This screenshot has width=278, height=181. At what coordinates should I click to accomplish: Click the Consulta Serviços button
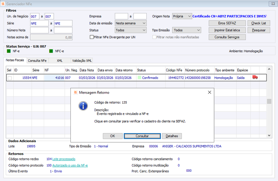[x=227, y=37]
